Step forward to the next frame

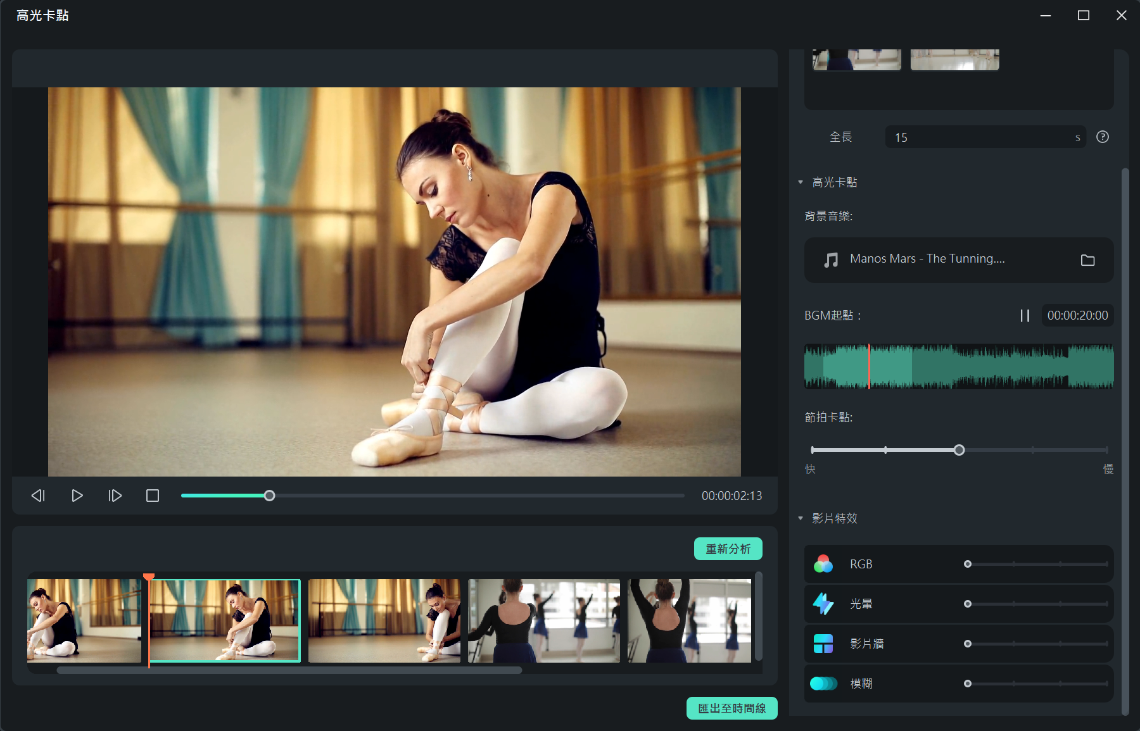[115, 496]
